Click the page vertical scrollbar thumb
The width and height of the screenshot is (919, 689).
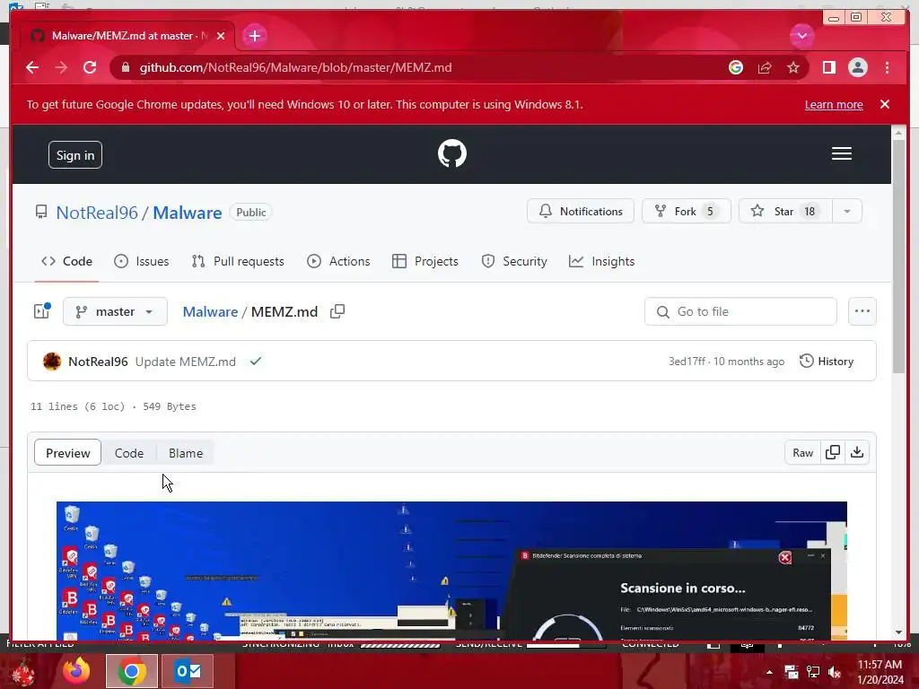[x=898, y=256]
